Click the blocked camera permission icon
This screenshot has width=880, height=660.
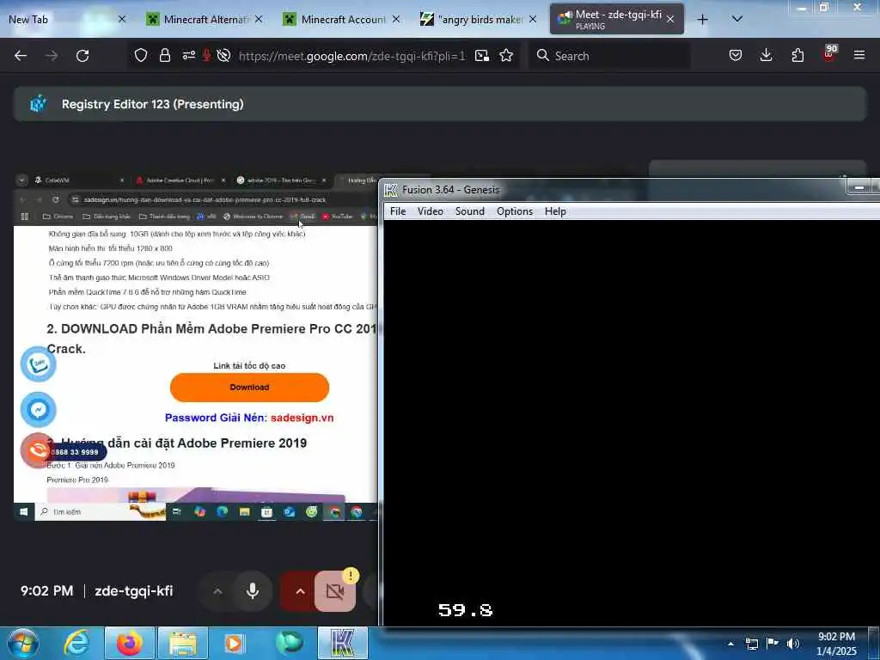coord(223,55)
